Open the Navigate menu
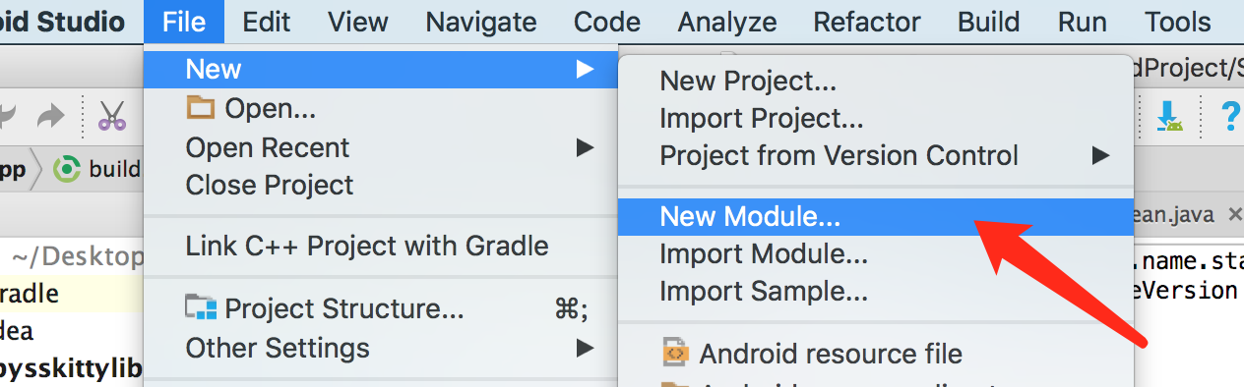 [x=481, y=22]
